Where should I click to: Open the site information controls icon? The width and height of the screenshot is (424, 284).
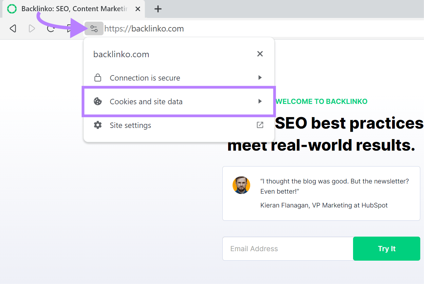[x=94, y=28]
